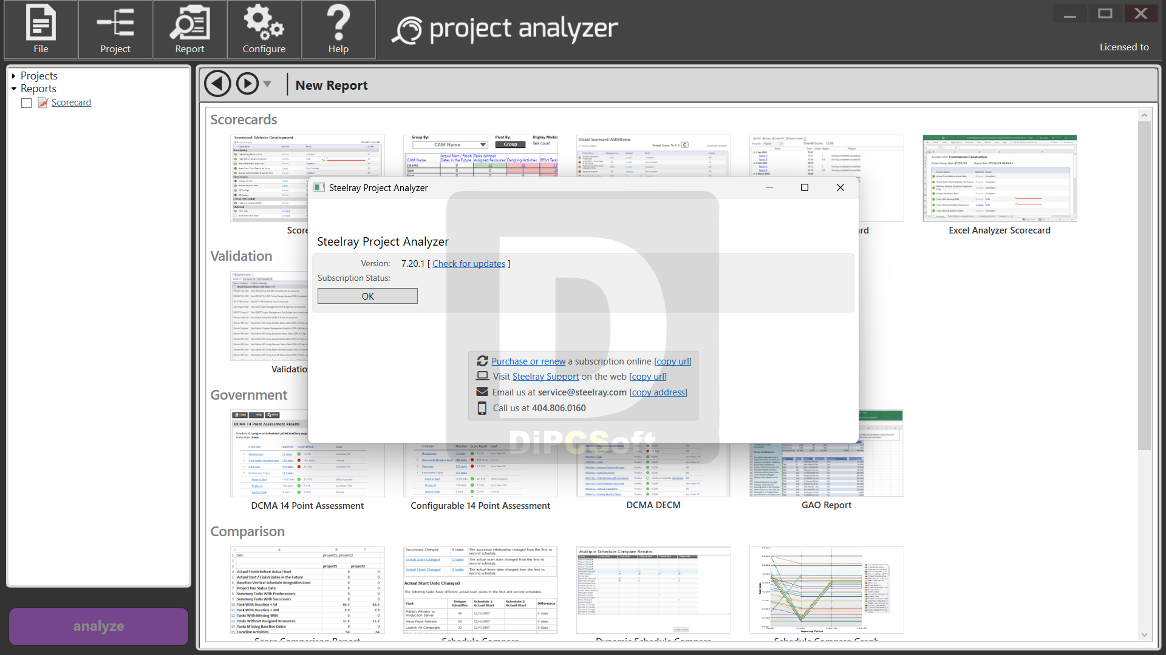This screenshot has height=655, width=1166.
Task: Open the Steelray Support link
Action: (545, 377)
